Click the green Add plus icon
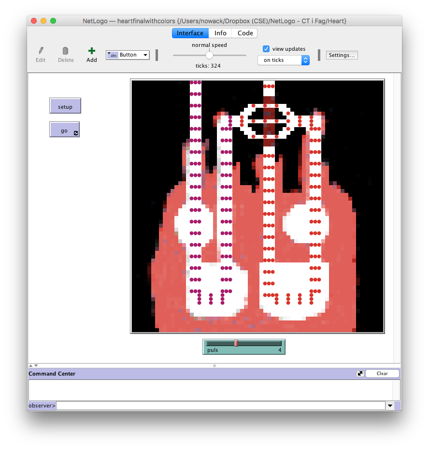 click(x=91, y=51)
